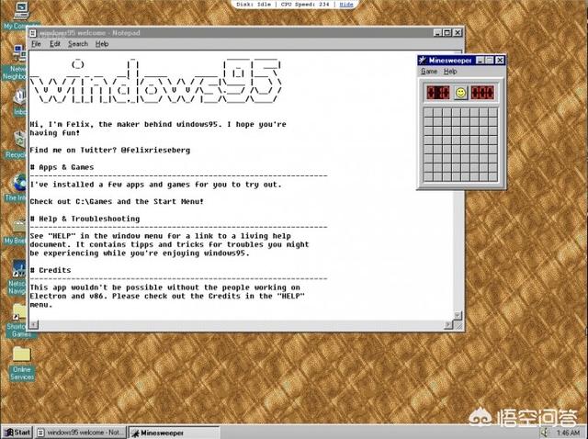Click the '# Help & Troubleshooting' heading
Screen dimensions: 588x439
click(85, 219)
